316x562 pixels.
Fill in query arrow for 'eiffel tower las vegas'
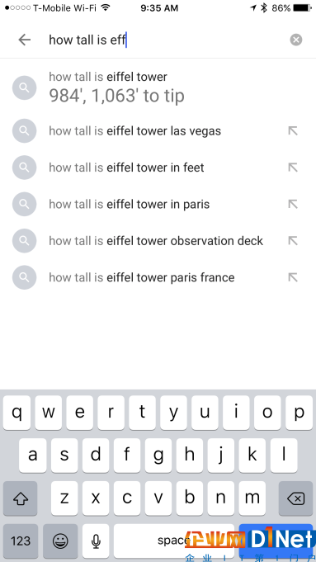[293, 131]
